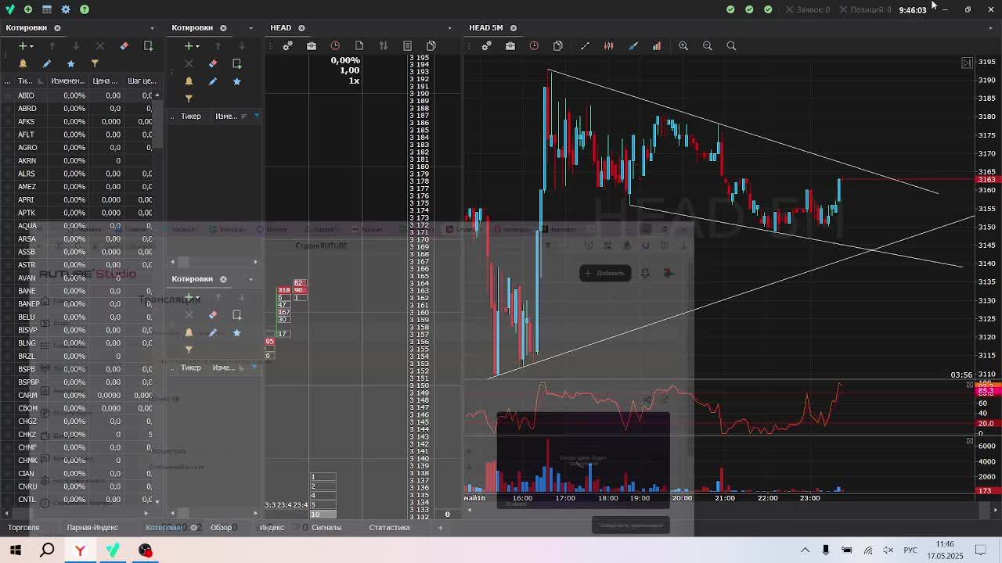This screenshot has width=1002, height=563.
Task: Open the clock icon in HEAD 5M toolbar
Action: click(534, 46)
